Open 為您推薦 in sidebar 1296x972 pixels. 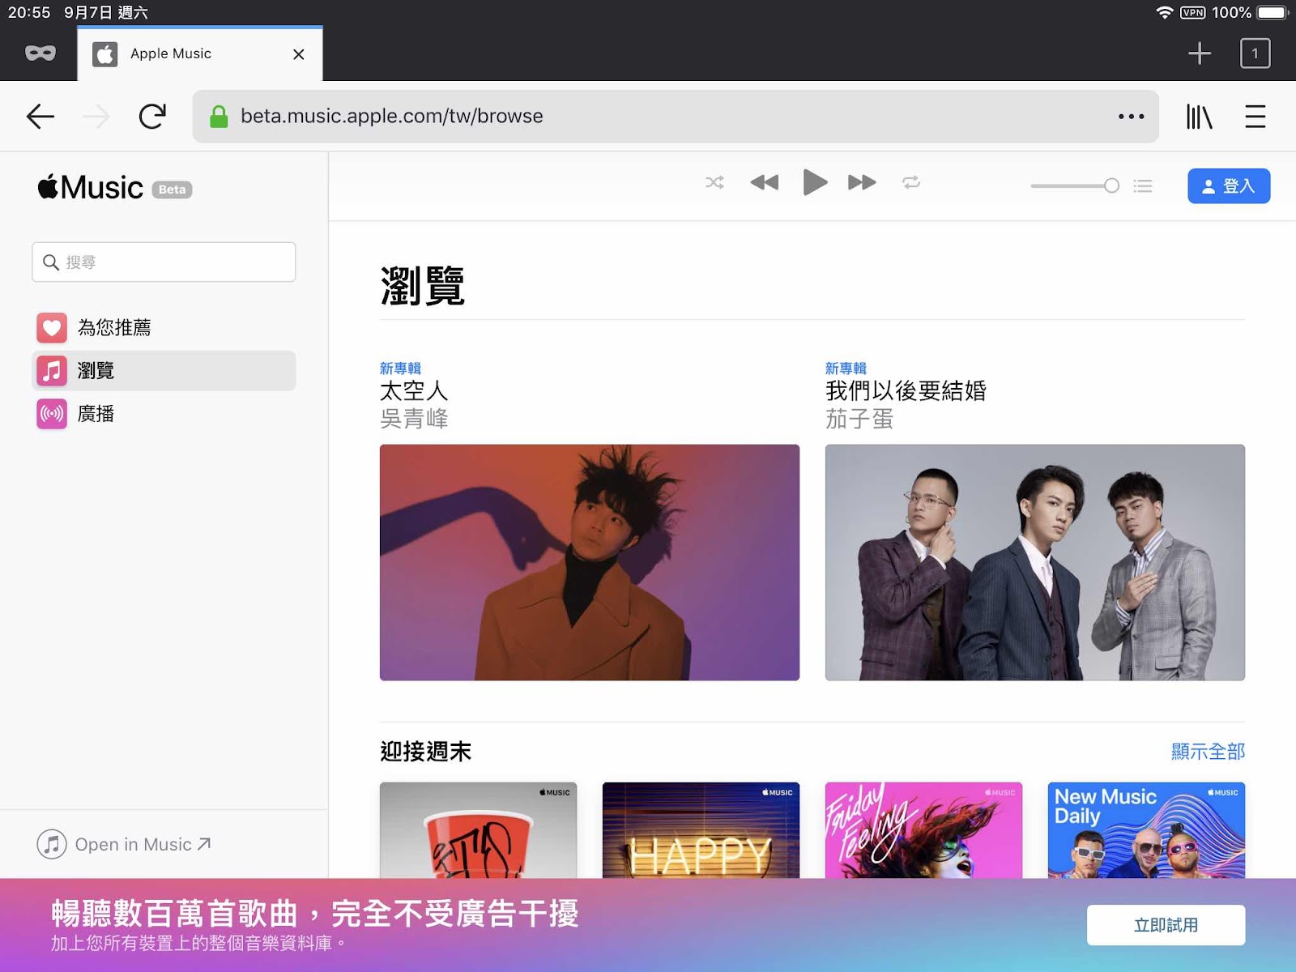(164, 327)
